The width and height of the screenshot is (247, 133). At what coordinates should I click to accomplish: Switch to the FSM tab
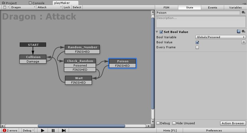click(166, 7)
